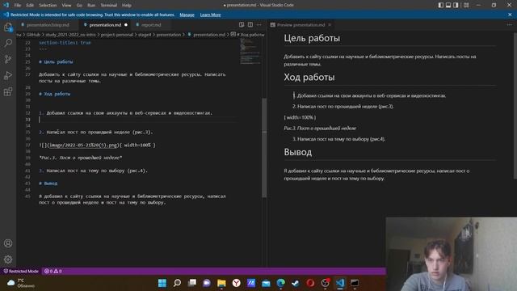Screen dimensions: 517x291
Task: Close the Restricted Mode notification banner
Action: click(510, 15)
